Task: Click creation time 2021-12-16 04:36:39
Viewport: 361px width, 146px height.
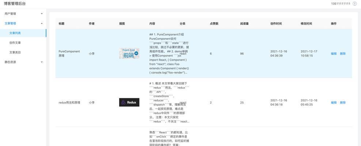Action: pos(279,54)
